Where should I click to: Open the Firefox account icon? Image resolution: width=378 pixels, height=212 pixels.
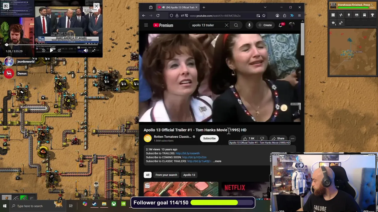(x=277, y=16)
